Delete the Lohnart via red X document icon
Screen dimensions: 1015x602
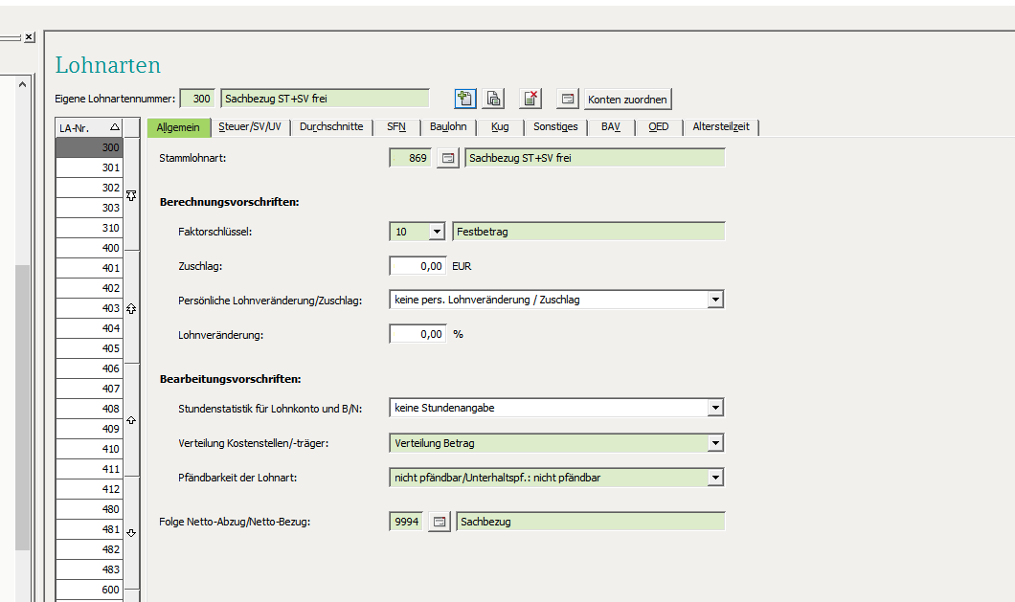click(530, 98)
